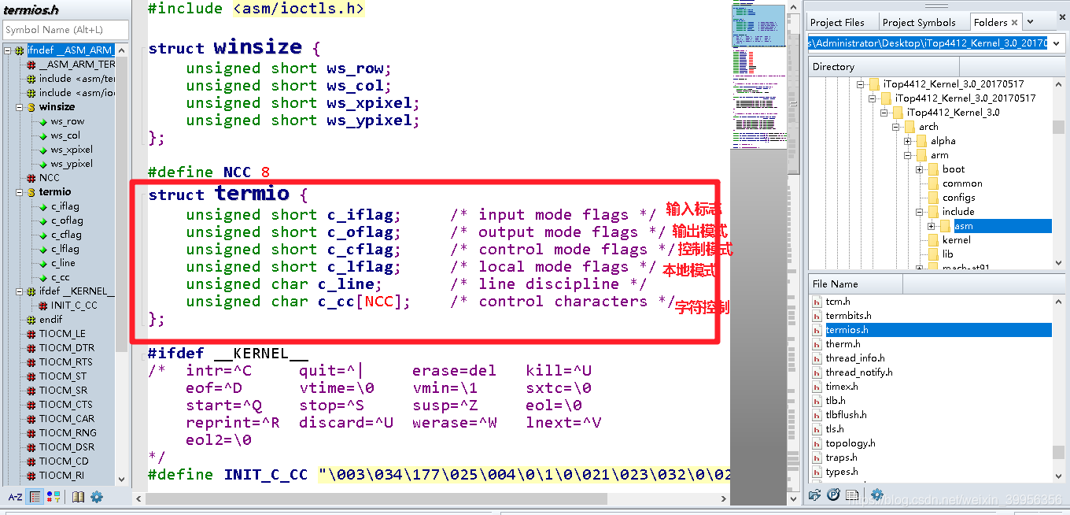Viewport: 1070px width, 515px height.
Task: Click the file list view icon
Action: pos(854,495)
